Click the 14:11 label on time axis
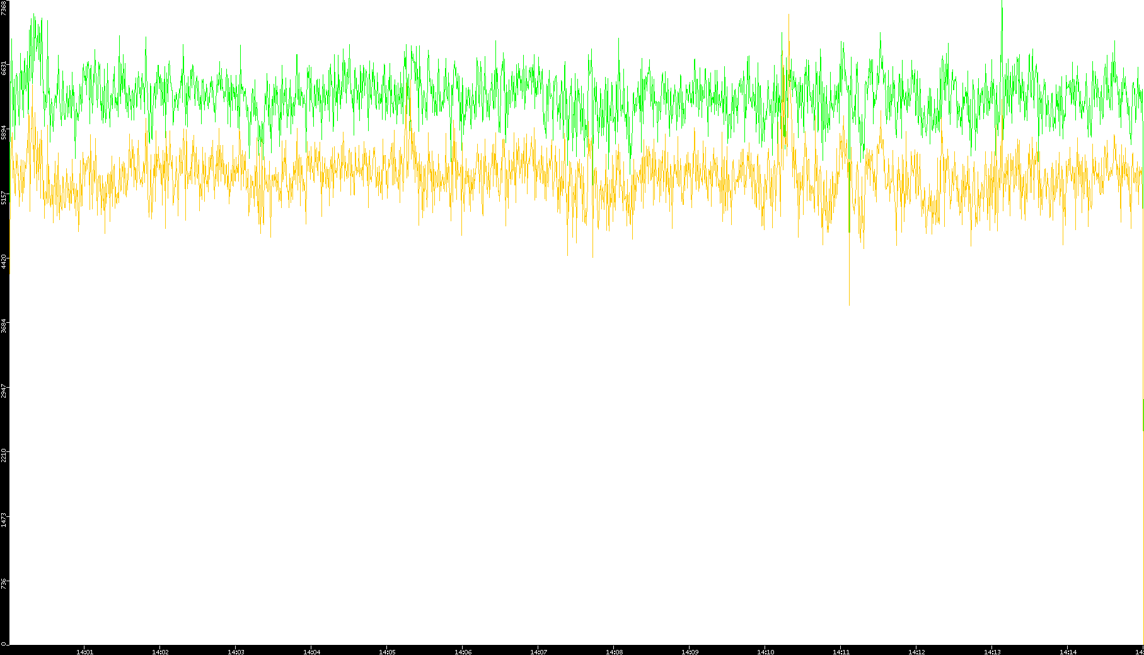 841,652
